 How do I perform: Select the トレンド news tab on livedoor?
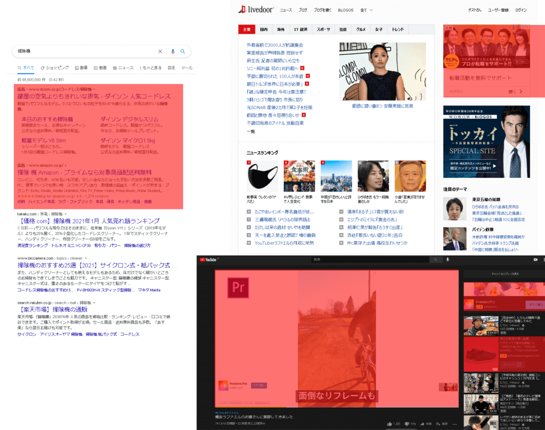pyautogui.click(x=398, y=30)
